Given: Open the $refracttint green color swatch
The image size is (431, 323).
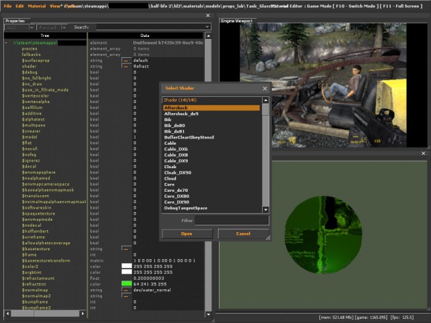Looking at the screenshot, I should pos(127,284).
